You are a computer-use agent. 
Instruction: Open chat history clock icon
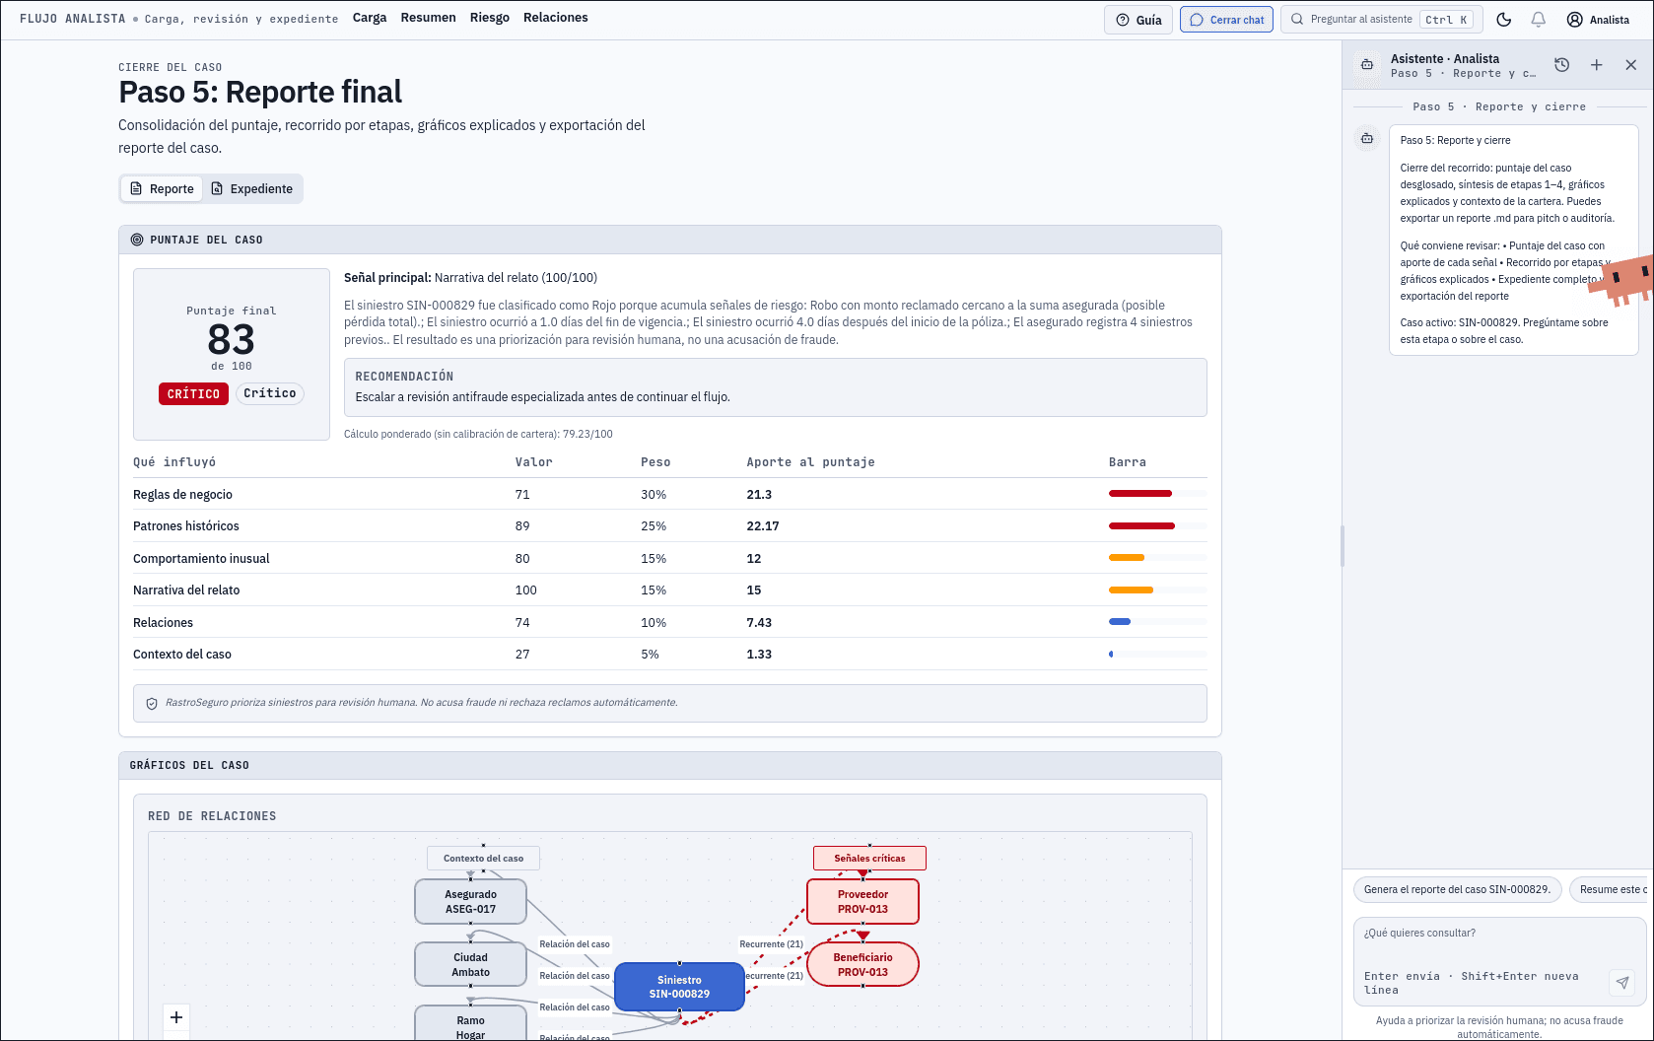click(x=1561, y=65)
